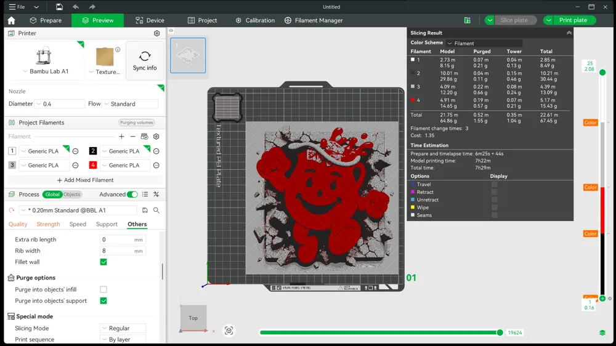Toggle Travel display checkbox
The image size is (616, 346).
pyautogui.click(x=494, y=184)
